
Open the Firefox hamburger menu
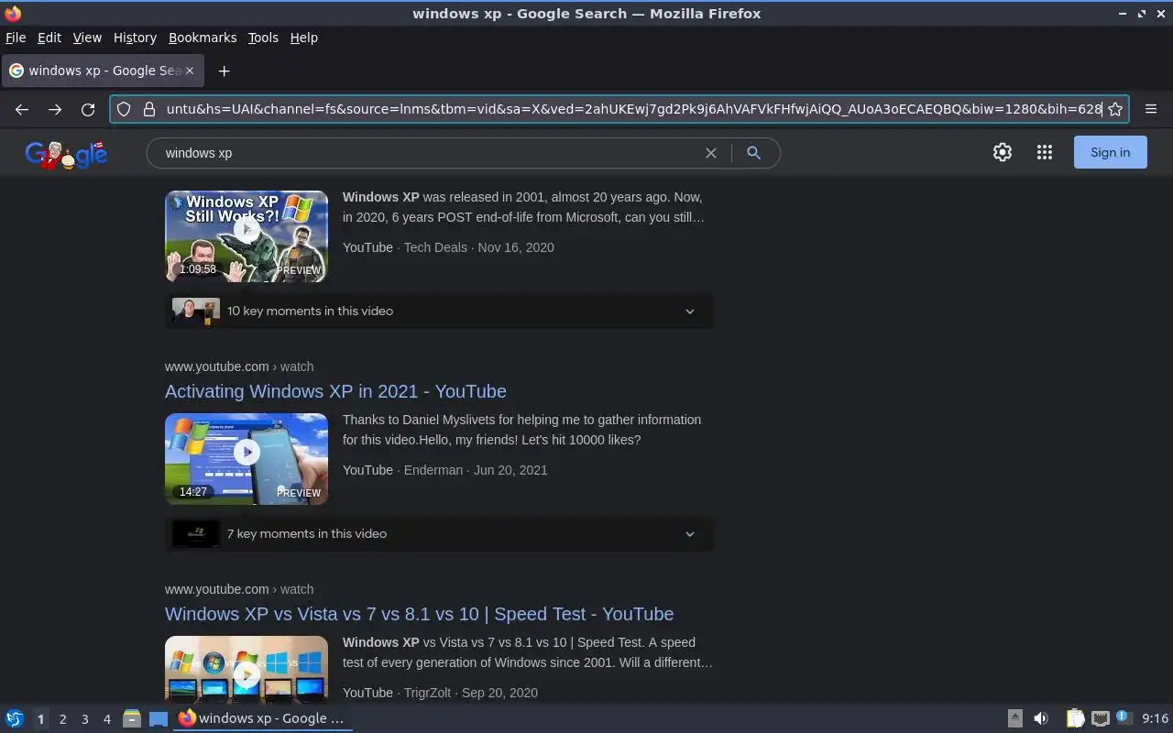coord(1151,109)
